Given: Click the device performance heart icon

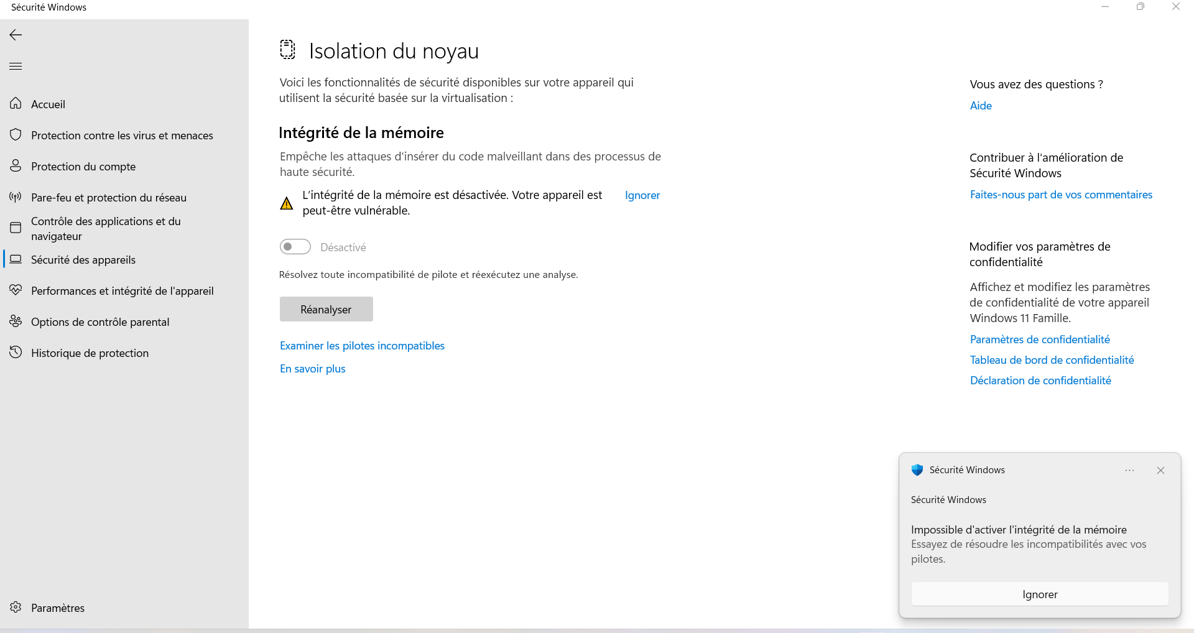Looking at the screenshot, I should coord(16,290).
